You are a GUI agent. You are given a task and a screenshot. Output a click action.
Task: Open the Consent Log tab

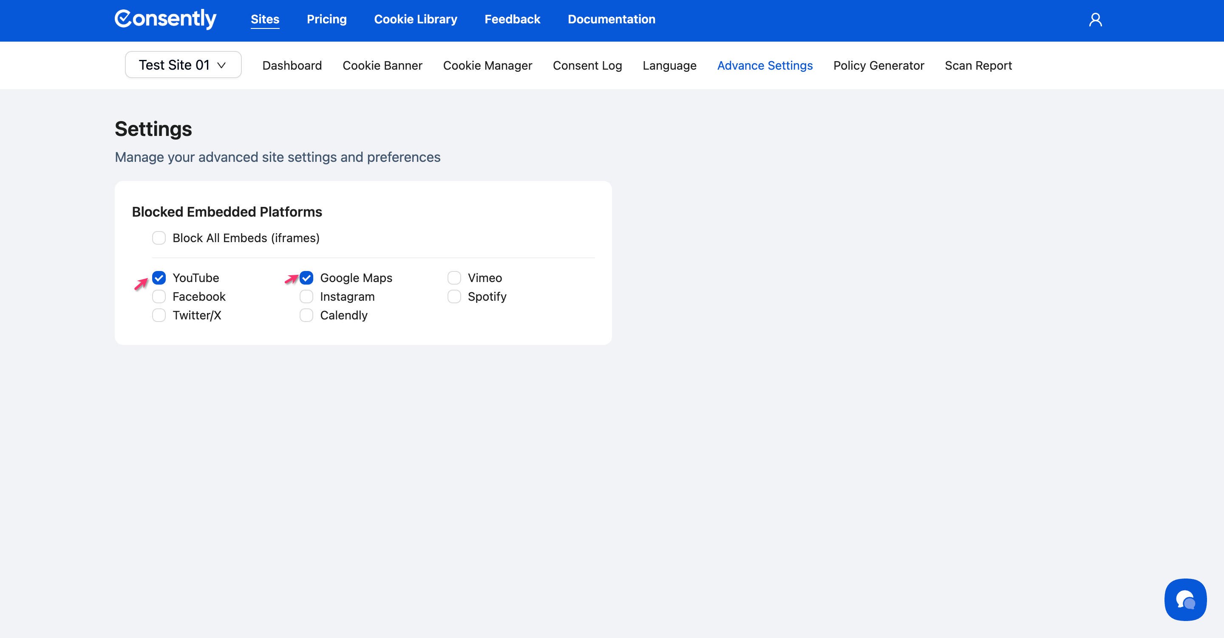tap(587, 65)
